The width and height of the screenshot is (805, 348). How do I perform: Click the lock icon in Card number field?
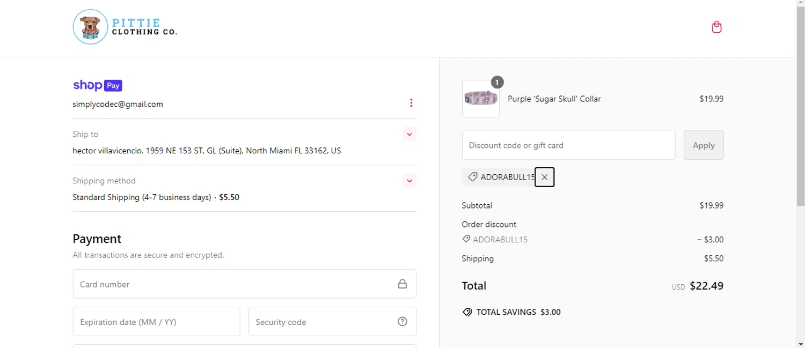tap(402, 284)
